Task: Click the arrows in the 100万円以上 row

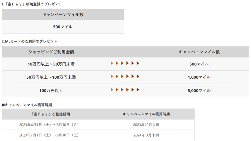Action: (125, 90)
